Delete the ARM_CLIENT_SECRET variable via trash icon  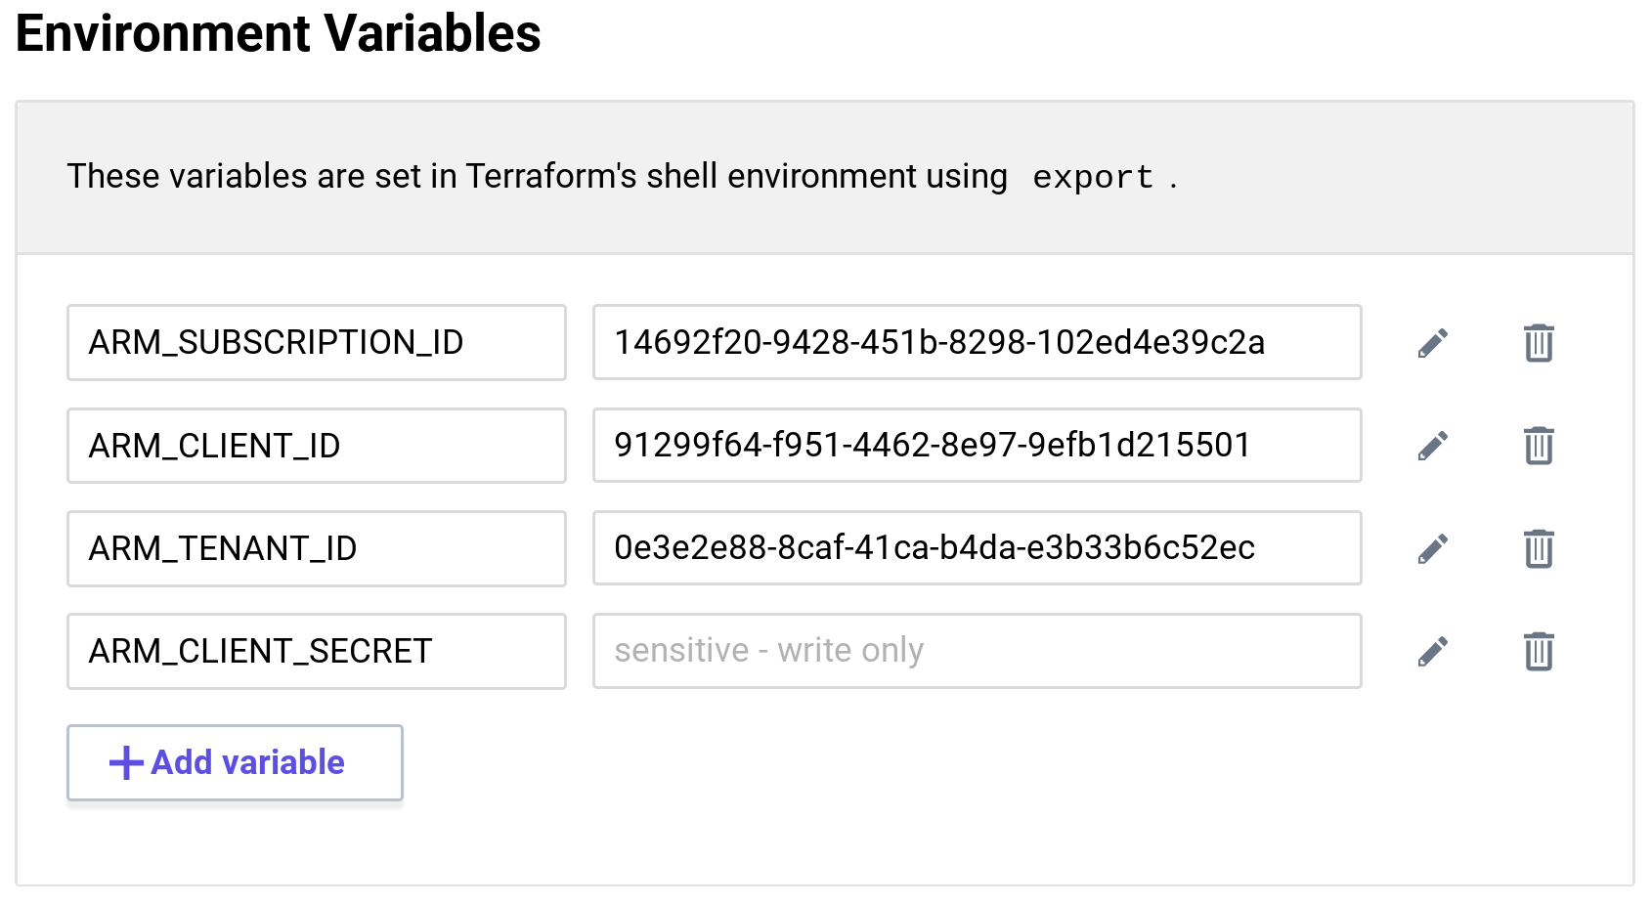click(x=1538, y=651)
